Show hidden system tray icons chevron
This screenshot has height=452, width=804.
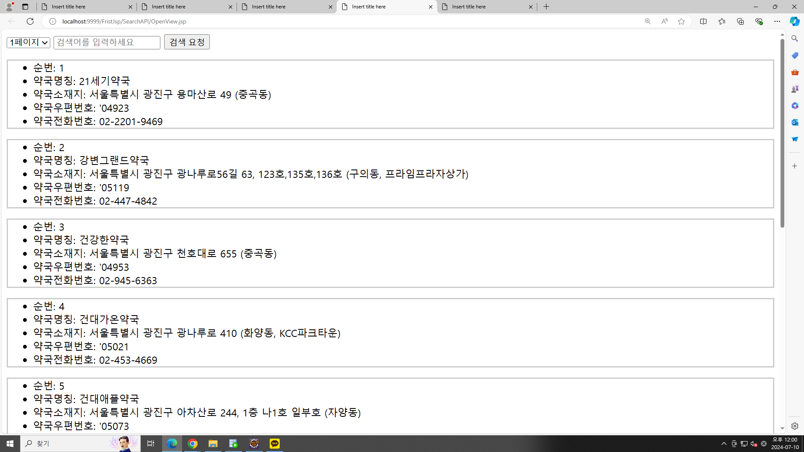(724, 444)
